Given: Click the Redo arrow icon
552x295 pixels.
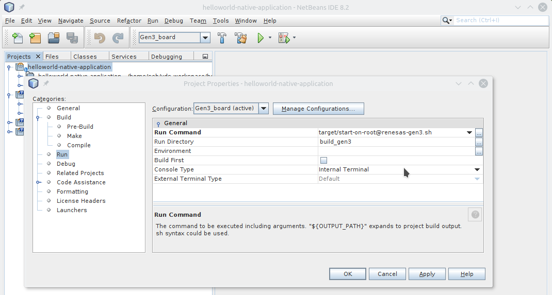Looking at the screenshot, I should 118,38.
